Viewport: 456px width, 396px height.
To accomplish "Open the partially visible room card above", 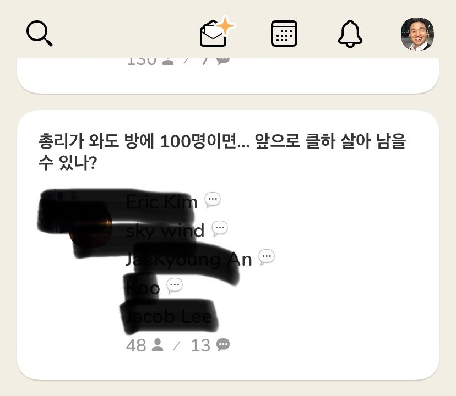I will pyautogui.click(x=228, y=75).
